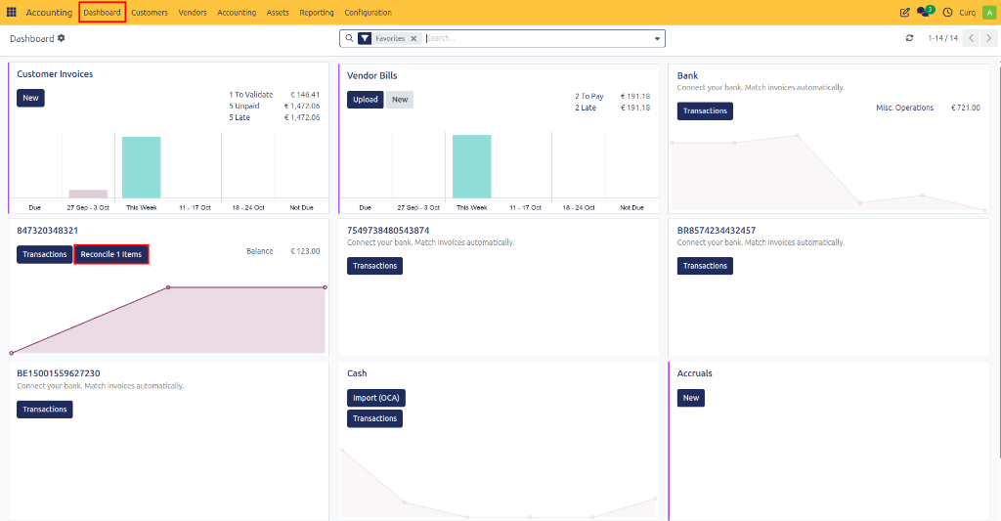Open the Accruals journal title
Viewport: 1001px width, 521px height.
(x=695, y=373)
